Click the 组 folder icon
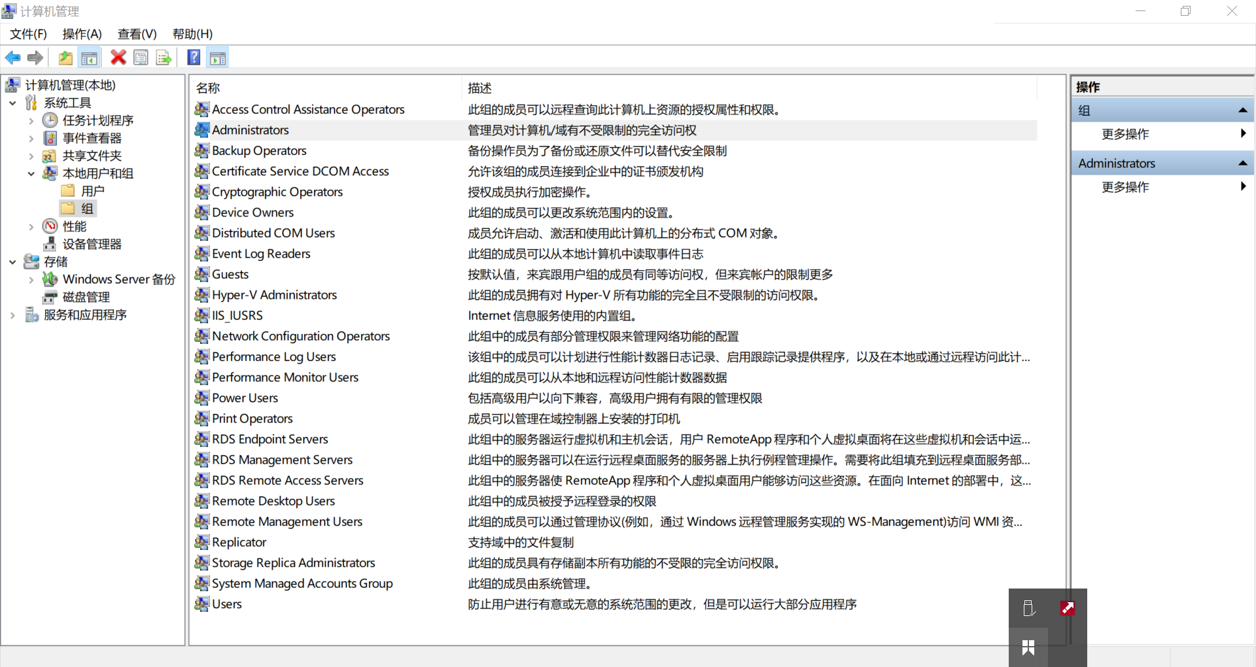Viewport: 1256px width, 667px height. pyautogui.click(x=68, y=209)
